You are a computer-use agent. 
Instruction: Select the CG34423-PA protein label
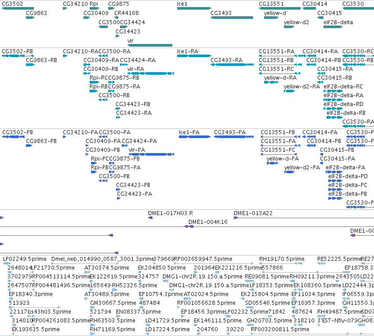(x=134, y=194)
